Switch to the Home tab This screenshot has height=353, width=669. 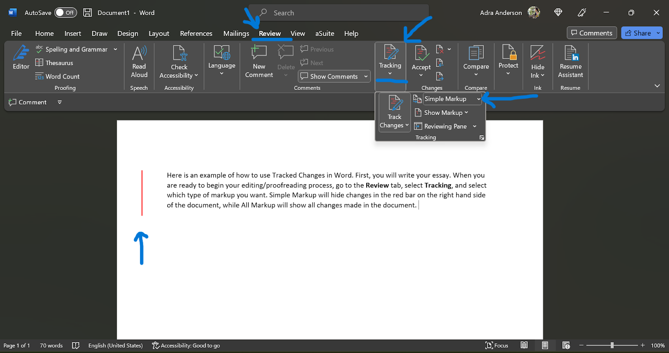click(44, 33)
